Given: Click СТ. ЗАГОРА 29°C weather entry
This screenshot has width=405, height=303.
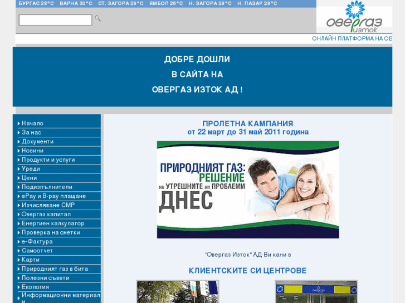Looking at the screenshot, I should coord(121,3).
